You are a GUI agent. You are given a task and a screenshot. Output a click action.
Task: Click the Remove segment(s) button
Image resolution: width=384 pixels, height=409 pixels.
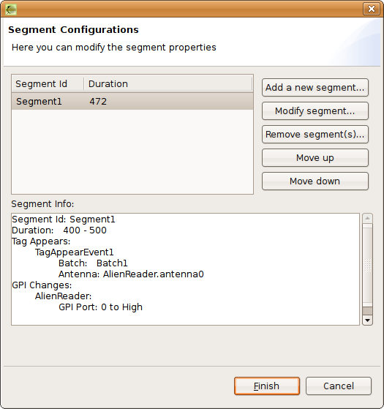tap(315, 135)
